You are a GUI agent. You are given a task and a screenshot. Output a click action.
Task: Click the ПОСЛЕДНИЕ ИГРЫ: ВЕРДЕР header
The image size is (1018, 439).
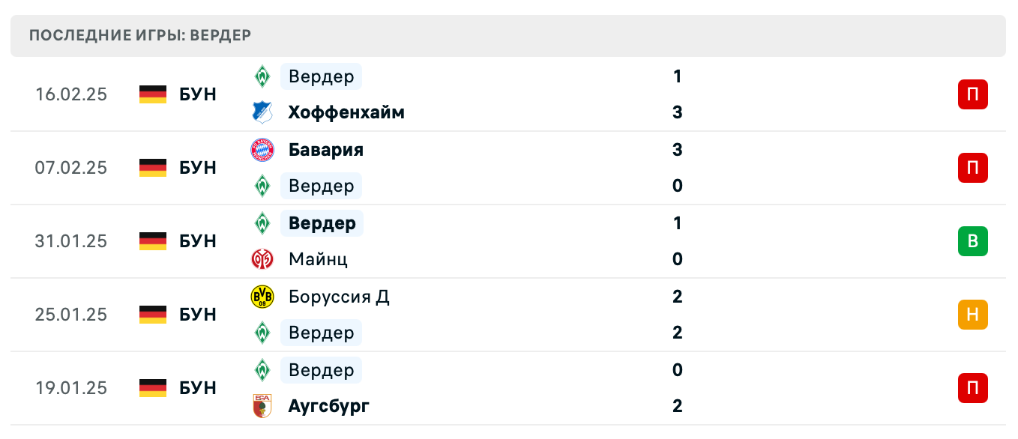click(139, 34)
